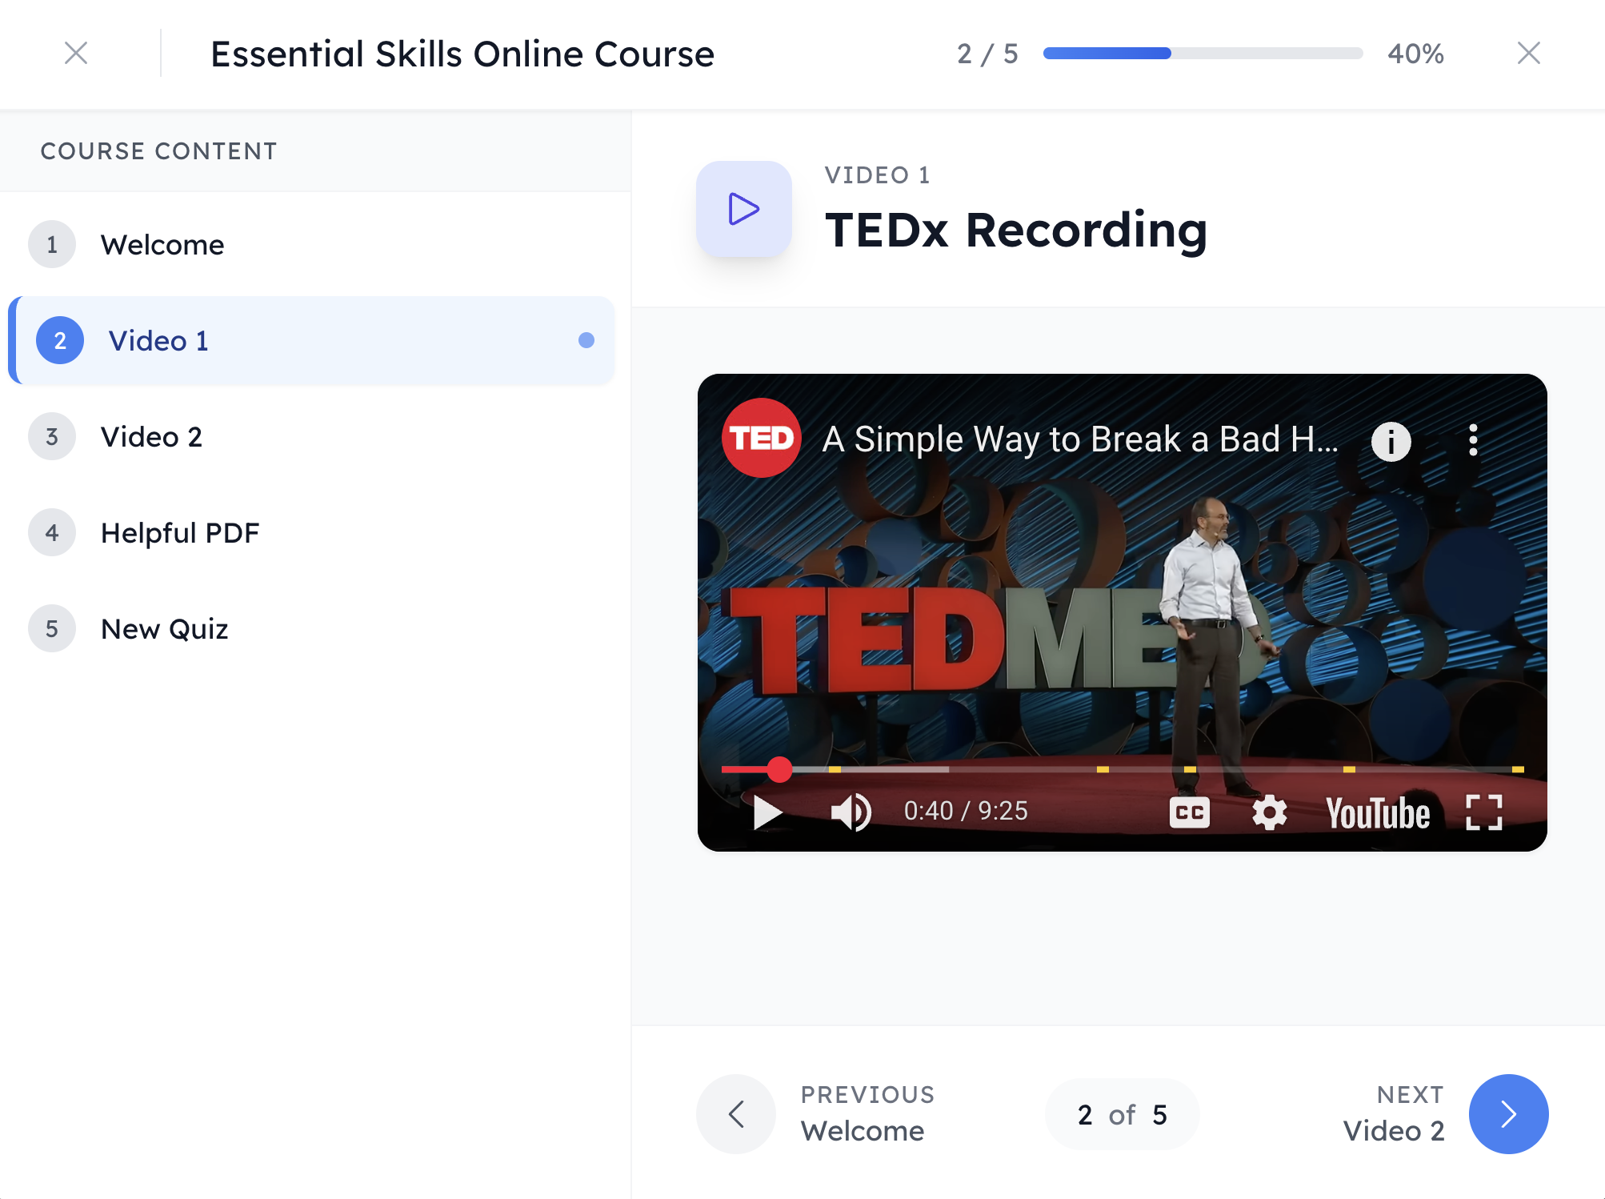Mute the video volume speaker icon
The width and height of the screenshot is (1605, 1199).
click(x=851, y=812)
